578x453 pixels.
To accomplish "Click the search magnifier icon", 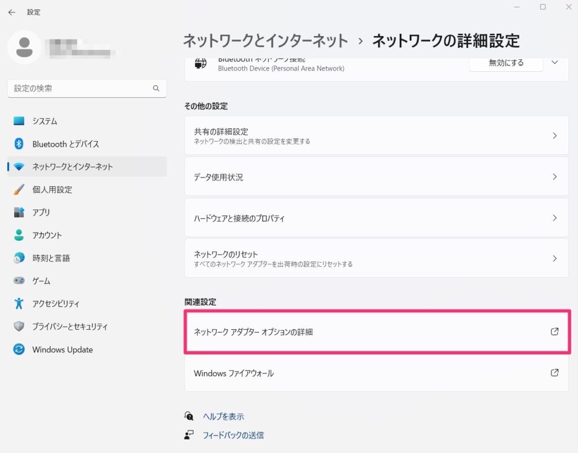I will pos(156,89).
